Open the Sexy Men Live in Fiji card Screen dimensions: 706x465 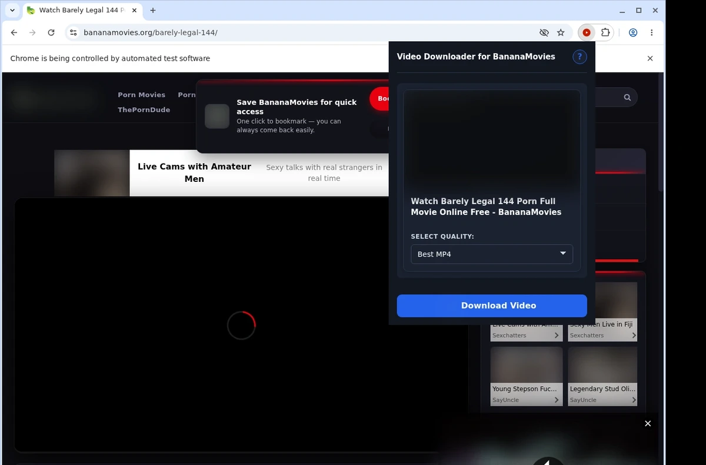pos(602,311)
